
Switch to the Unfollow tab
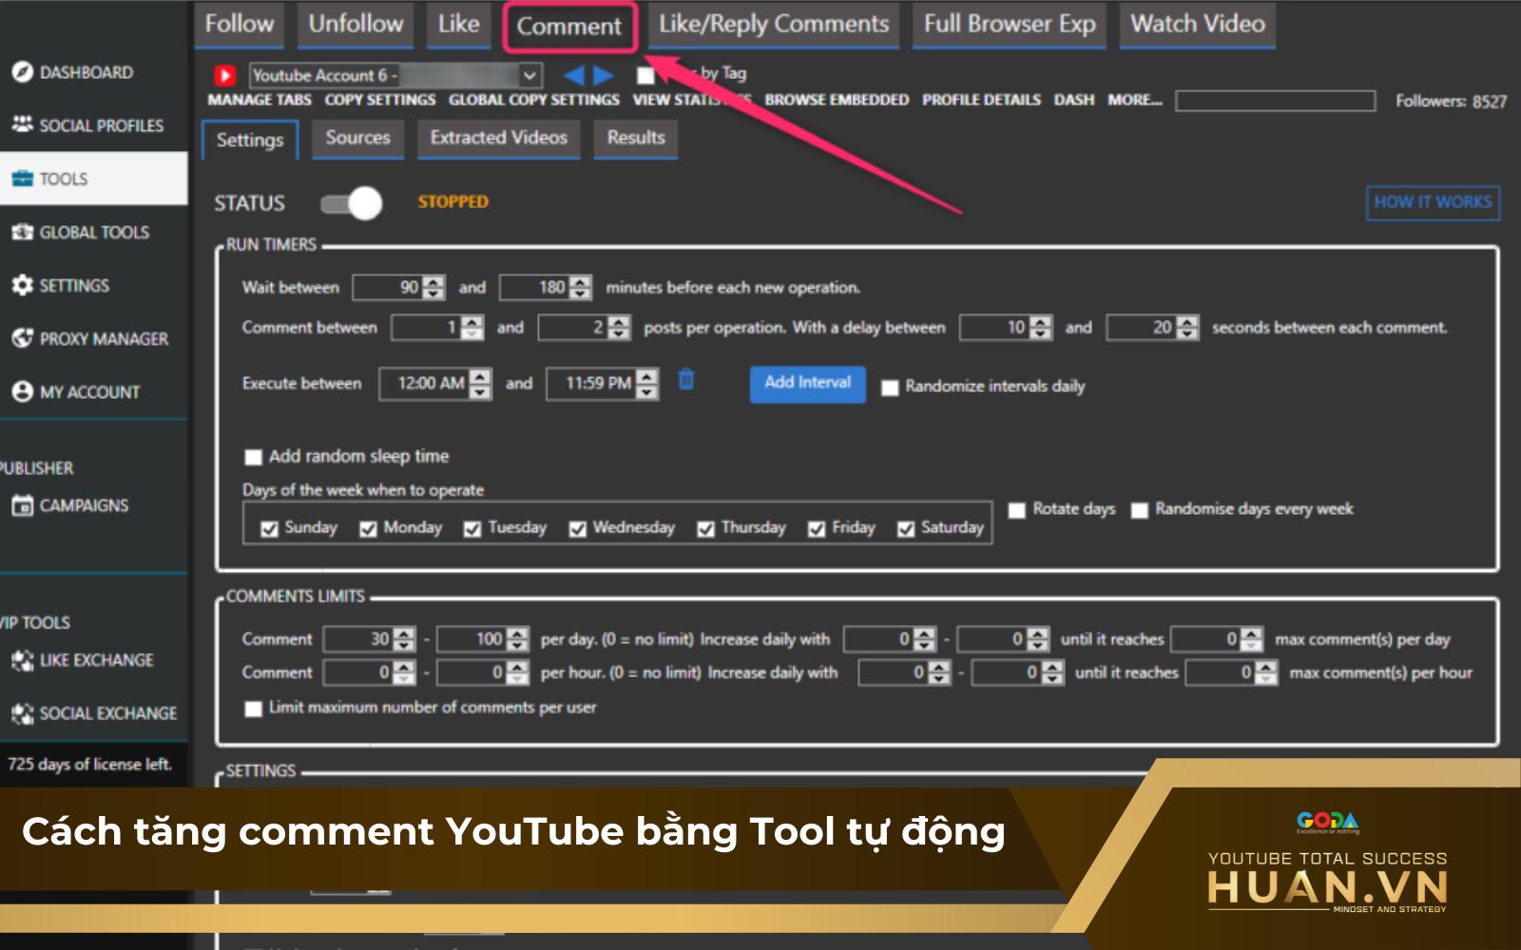coord(356,25)
